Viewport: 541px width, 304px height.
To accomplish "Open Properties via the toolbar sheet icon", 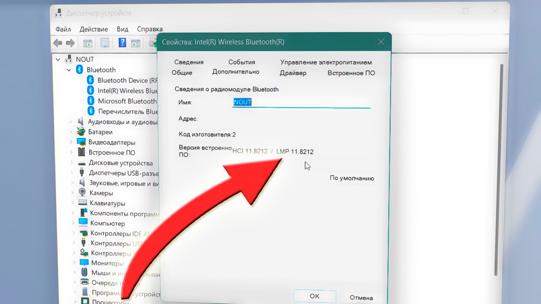I will 105,43.
